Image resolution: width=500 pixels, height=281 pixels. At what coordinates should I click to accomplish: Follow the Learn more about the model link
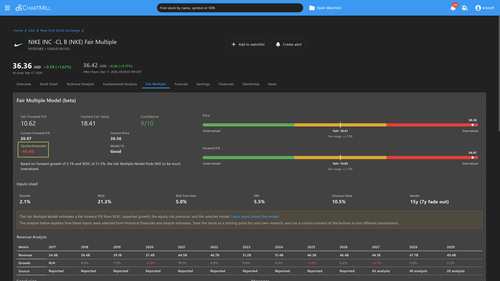pos(255,216)
